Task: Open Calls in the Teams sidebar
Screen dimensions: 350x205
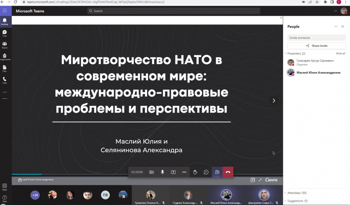Action: point(4,80)
